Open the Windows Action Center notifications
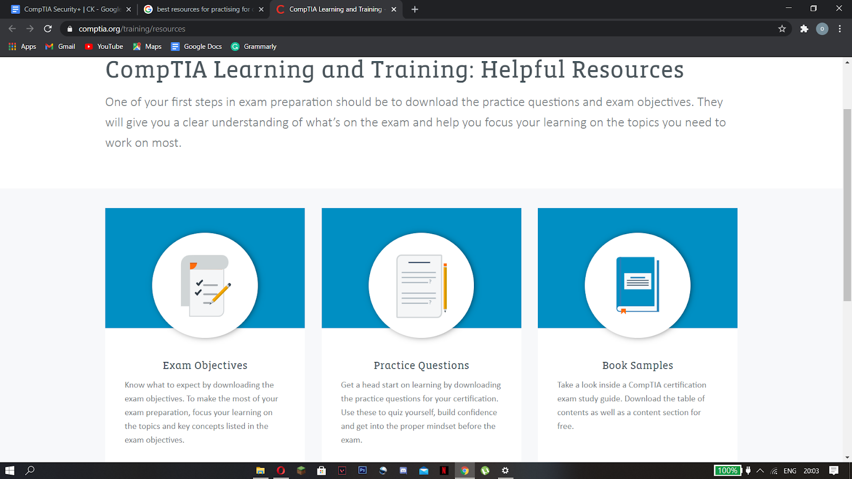 pos(834,470)
